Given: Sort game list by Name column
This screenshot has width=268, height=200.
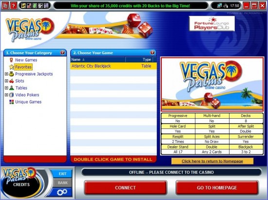Looking at the screenshot, I should click(x=98, y=59).
